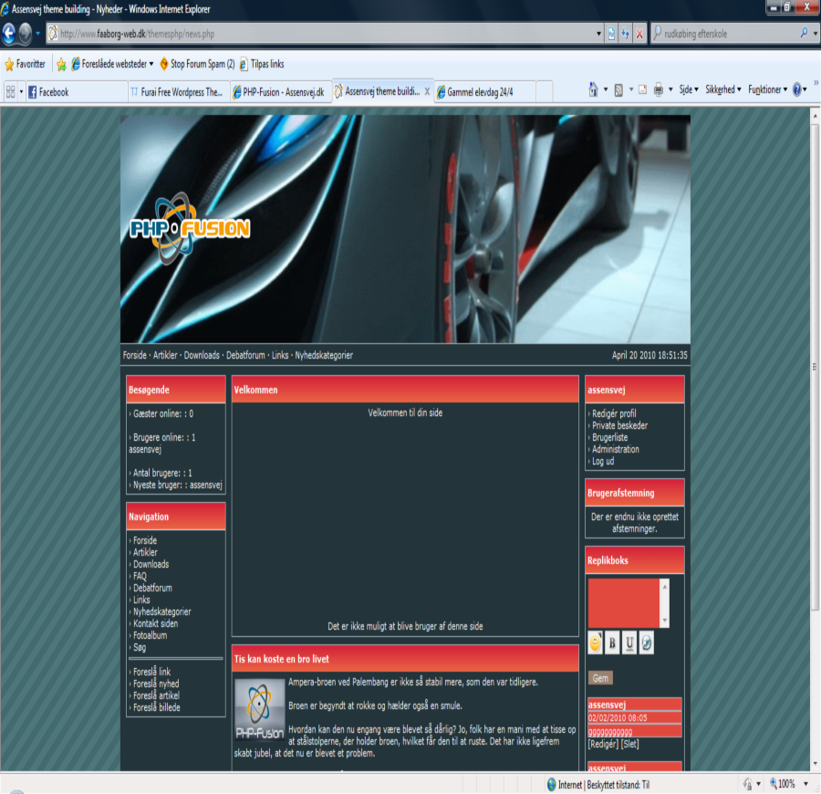The height and width of the screenshot is (794, 821).
Task: Click Søg in the Navigation panel
Action: [140, 647]
